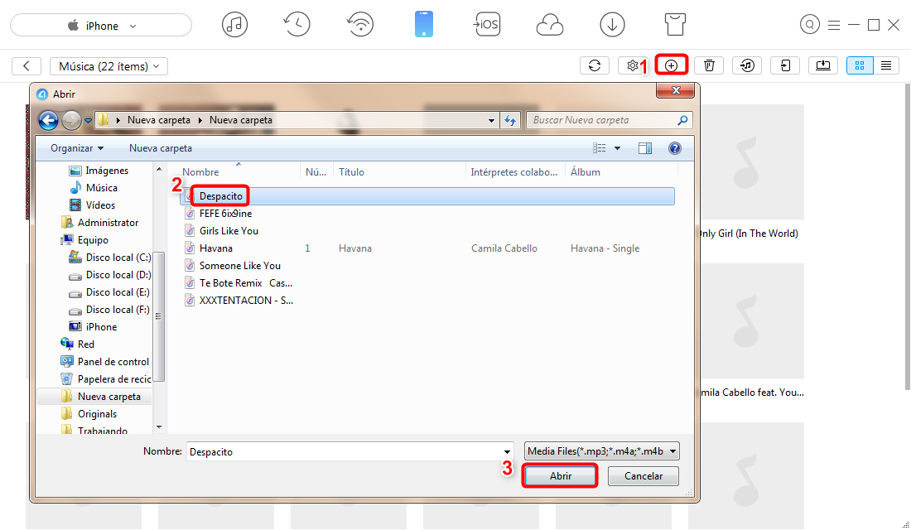Click the Nombre filename input field
Viewport: 911px width, 530px height.
coord(349,452)
